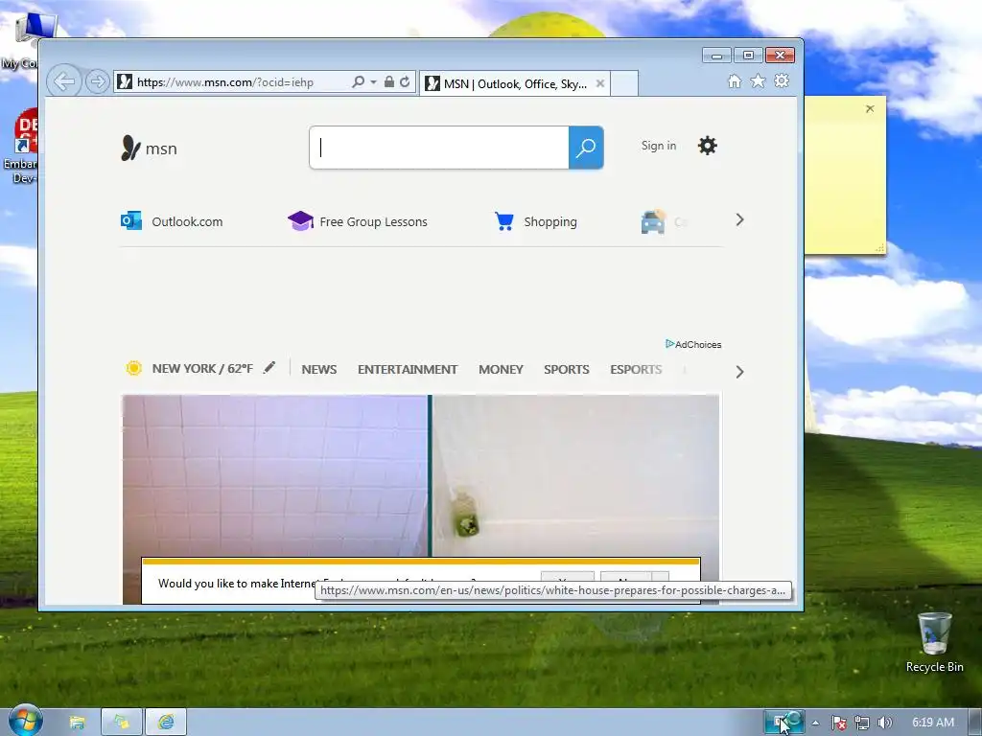Viewport: 982px width, 736px height.
Task: Click the AdChoices link
Action: pos(693,344)
